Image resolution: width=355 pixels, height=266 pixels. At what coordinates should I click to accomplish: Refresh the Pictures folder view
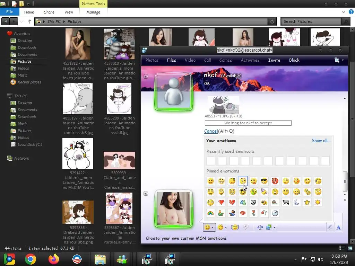[272, 21]
